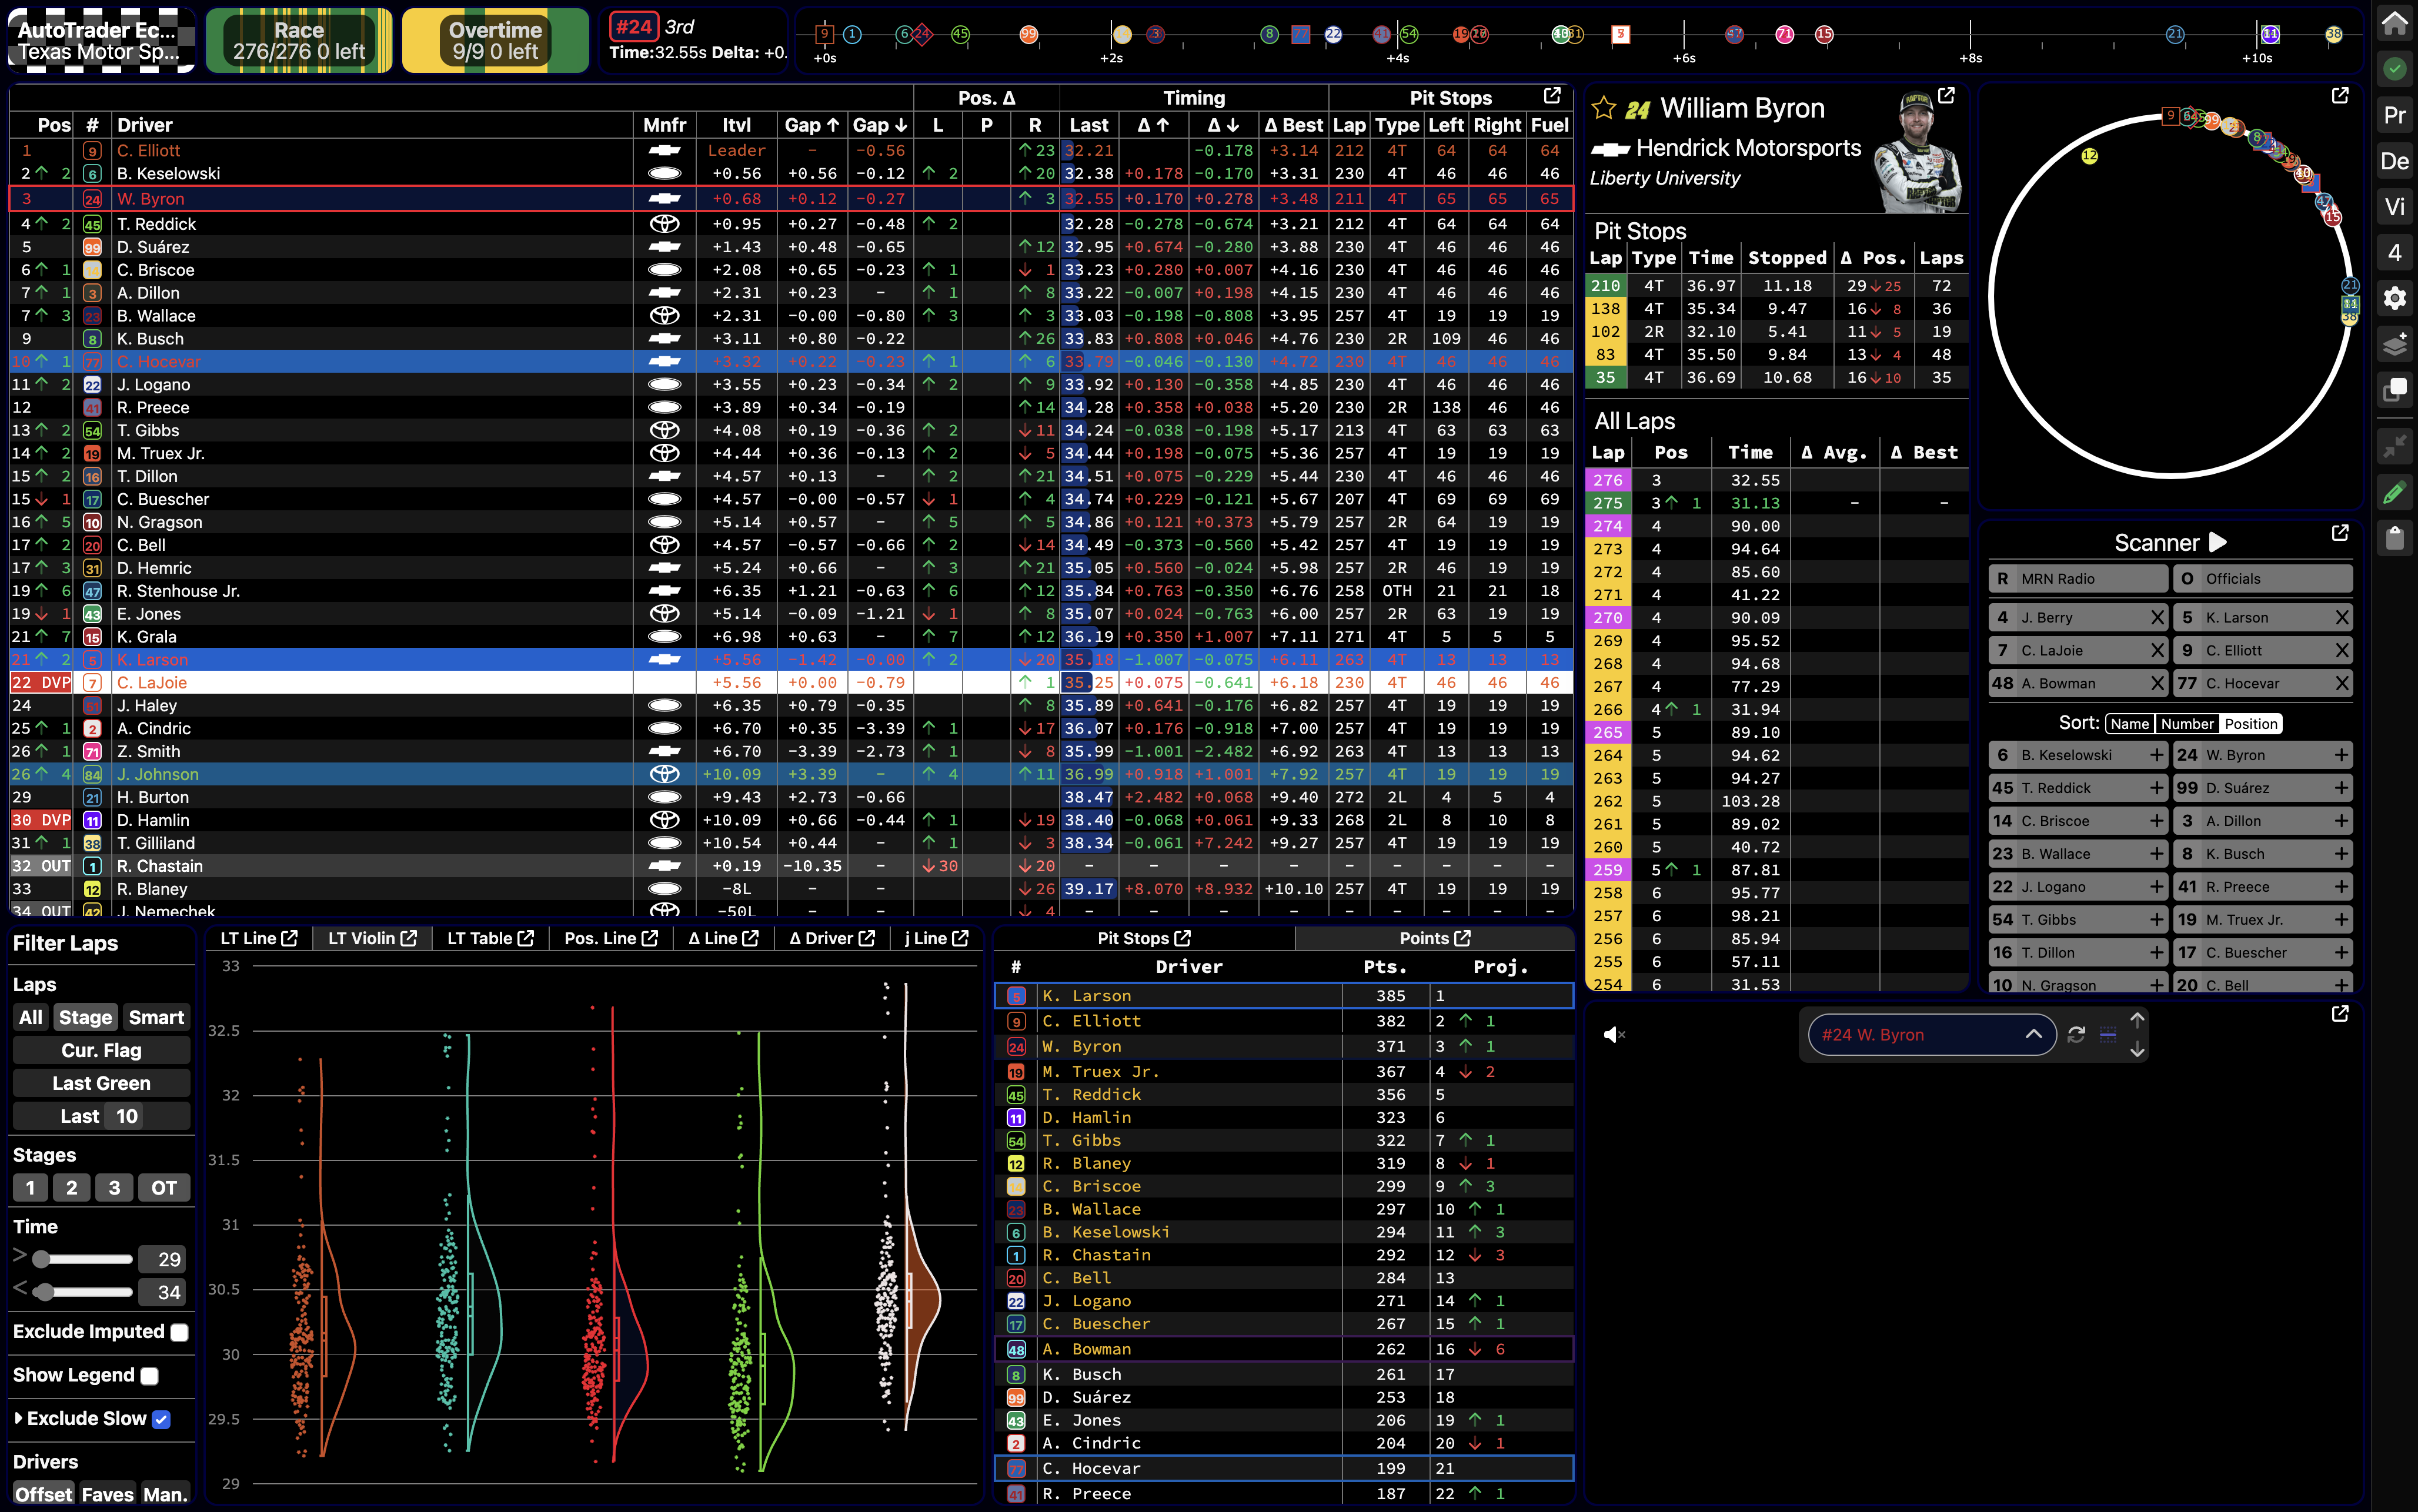Pop out the leaderboard table panel

(1551, 96)
